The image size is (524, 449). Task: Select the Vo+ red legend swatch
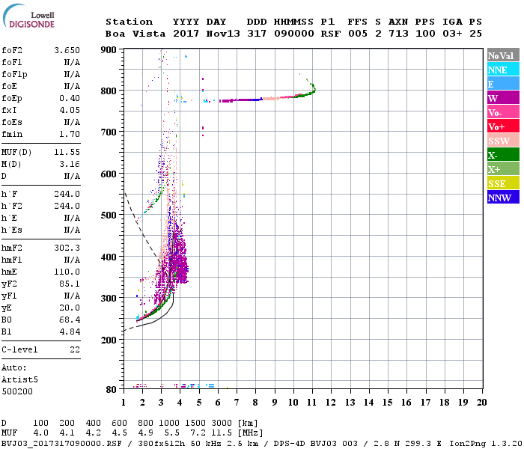[x=503, y=126]
